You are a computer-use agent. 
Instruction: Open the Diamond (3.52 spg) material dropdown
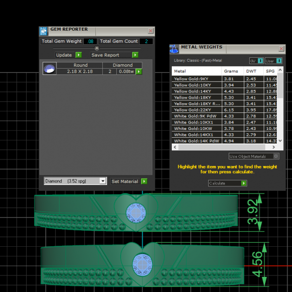point(102,181)
